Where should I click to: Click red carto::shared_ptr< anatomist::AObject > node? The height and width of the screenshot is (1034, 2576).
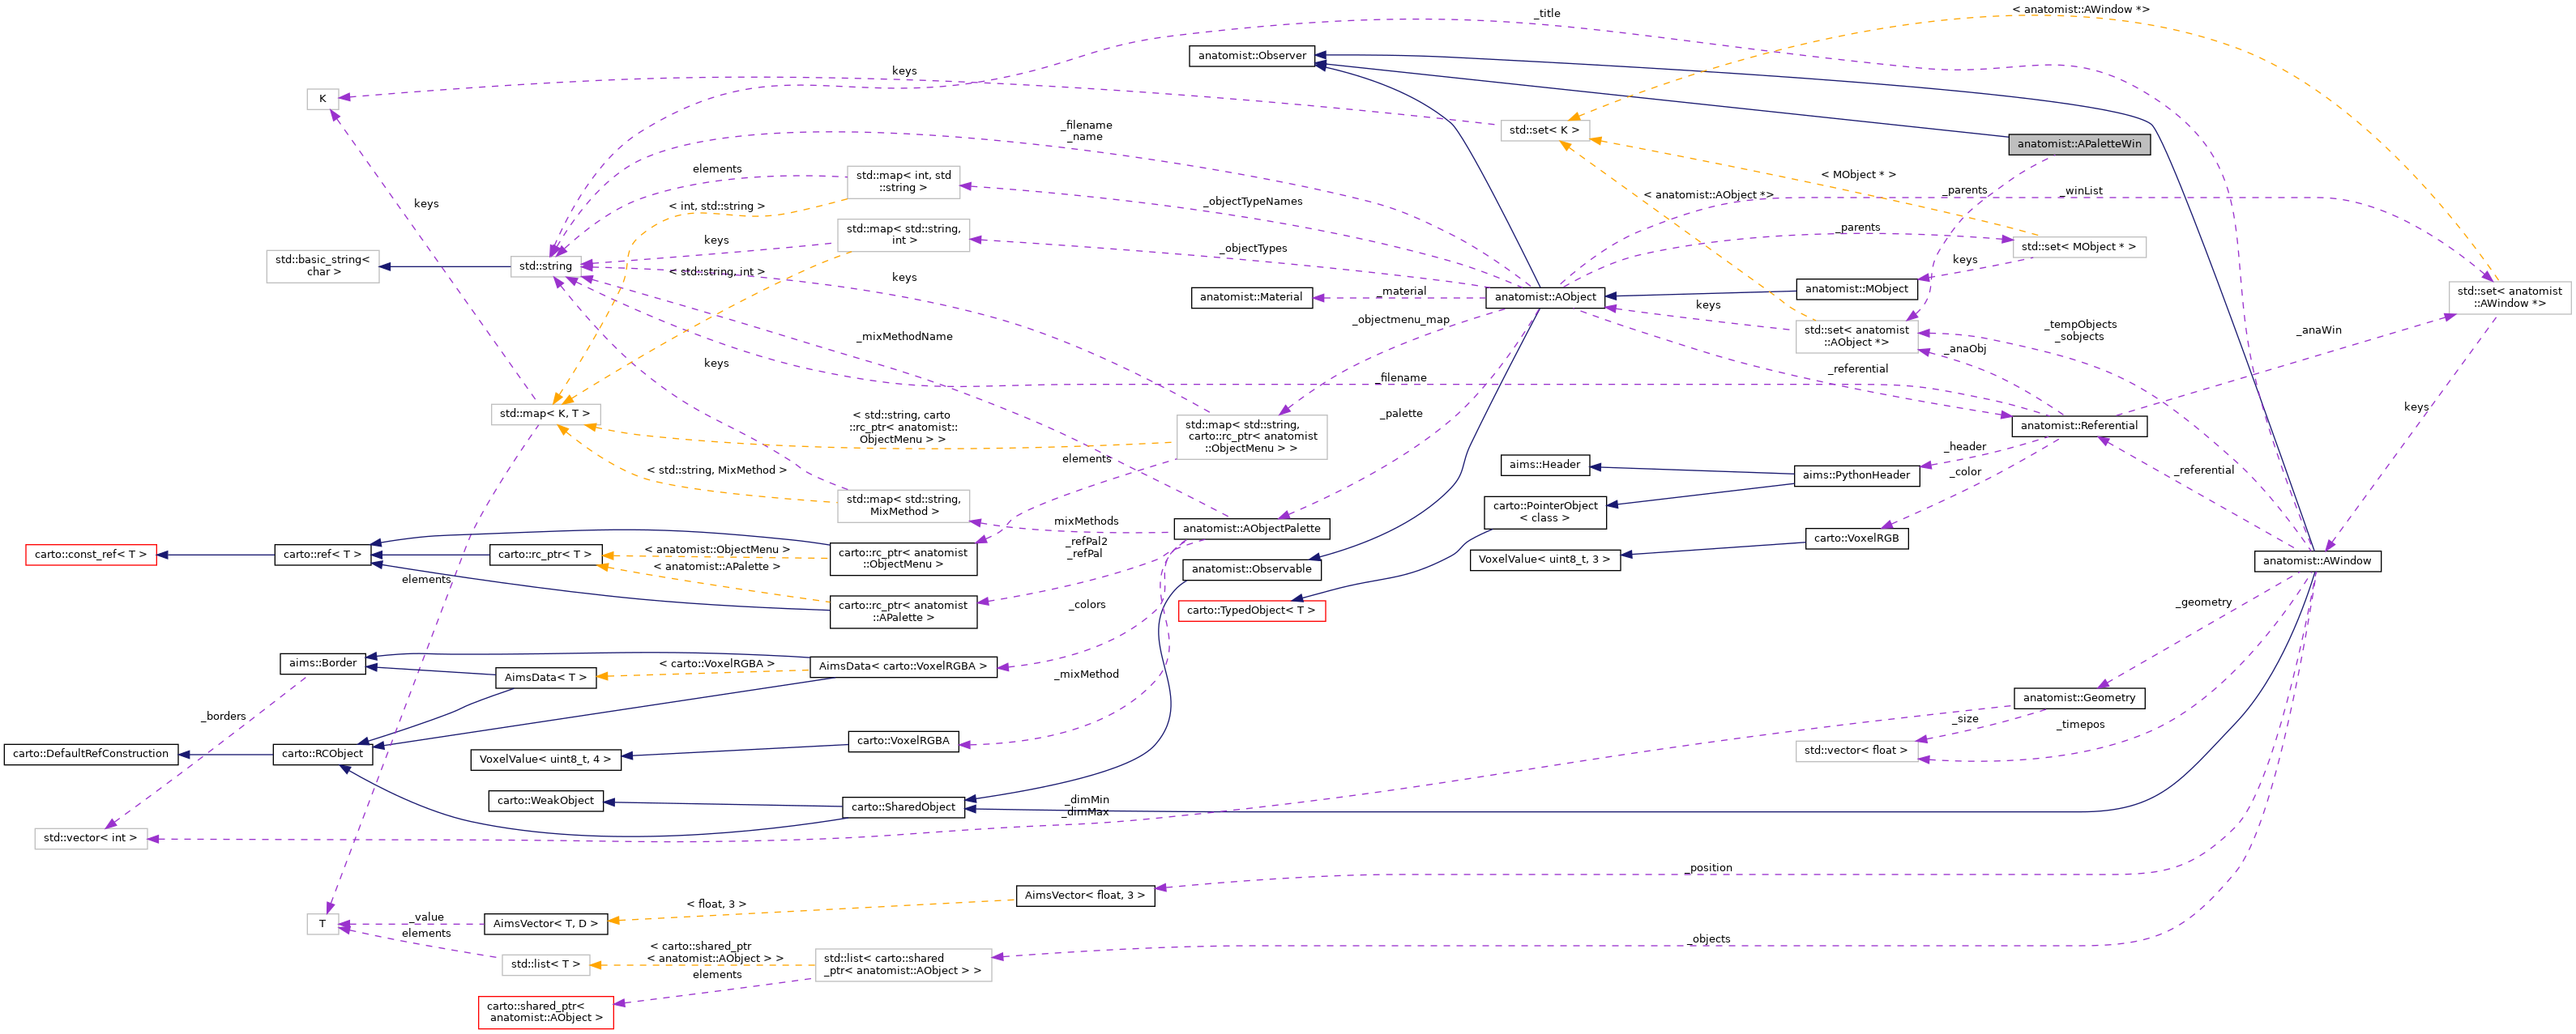545,1012
